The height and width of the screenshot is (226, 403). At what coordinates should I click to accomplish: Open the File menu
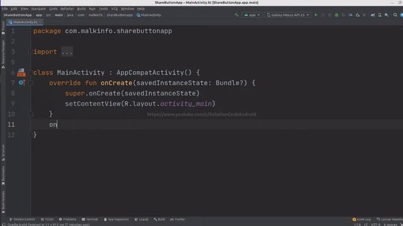point(5,9)
